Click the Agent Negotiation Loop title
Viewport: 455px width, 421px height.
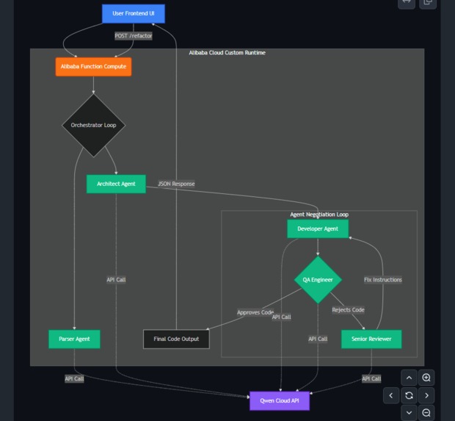[319, 215]
